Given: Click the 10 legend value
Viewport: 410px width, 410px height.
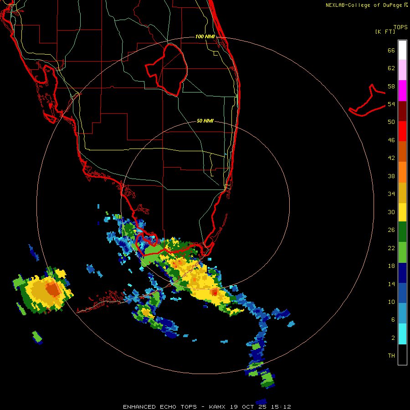Looking at the screenshot, I should [391, 302].
